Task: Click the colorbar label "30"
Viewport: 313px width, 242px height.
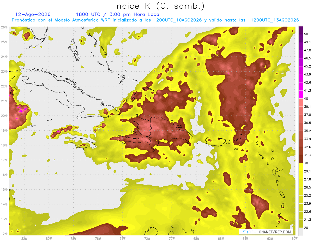Action: click(x=306, y=163)
